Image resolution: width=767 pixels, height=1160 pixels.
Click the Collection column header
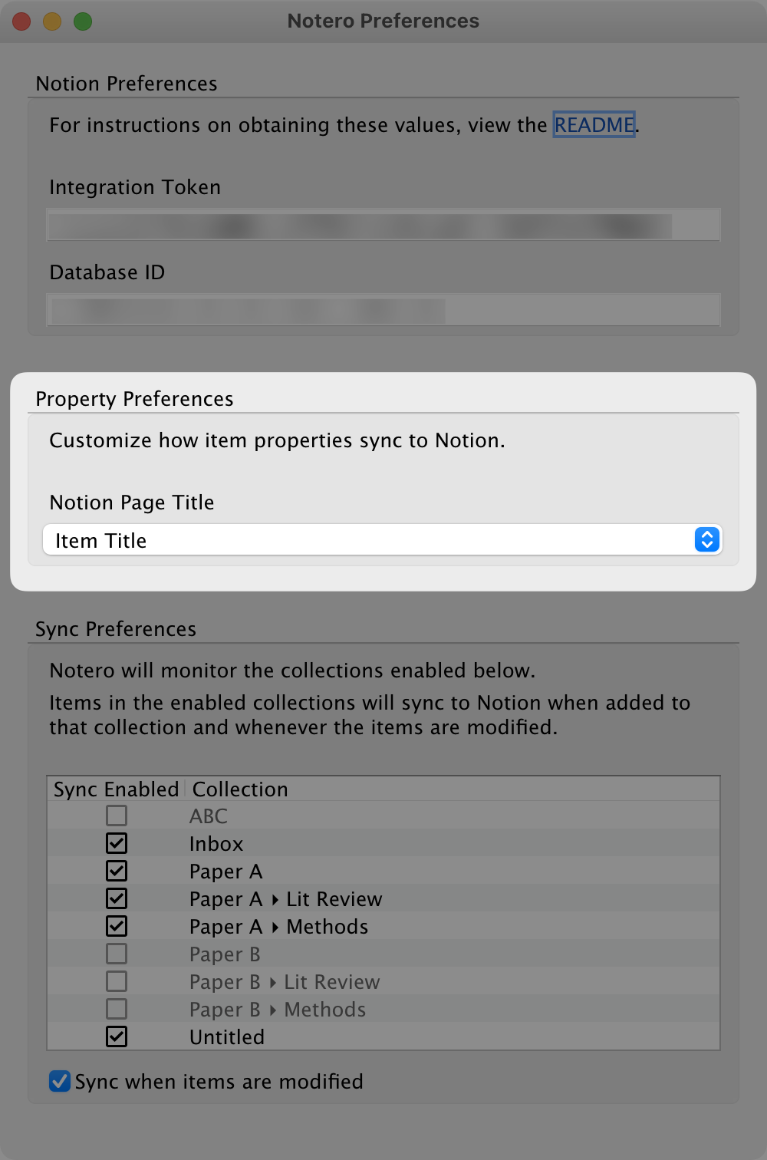click(x=239, y=789)
